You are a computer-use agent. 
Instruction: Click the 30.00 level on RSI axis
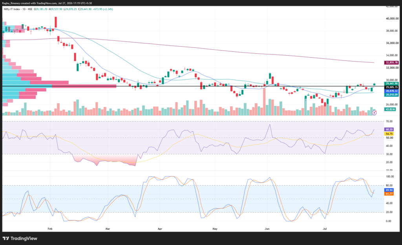389,154
